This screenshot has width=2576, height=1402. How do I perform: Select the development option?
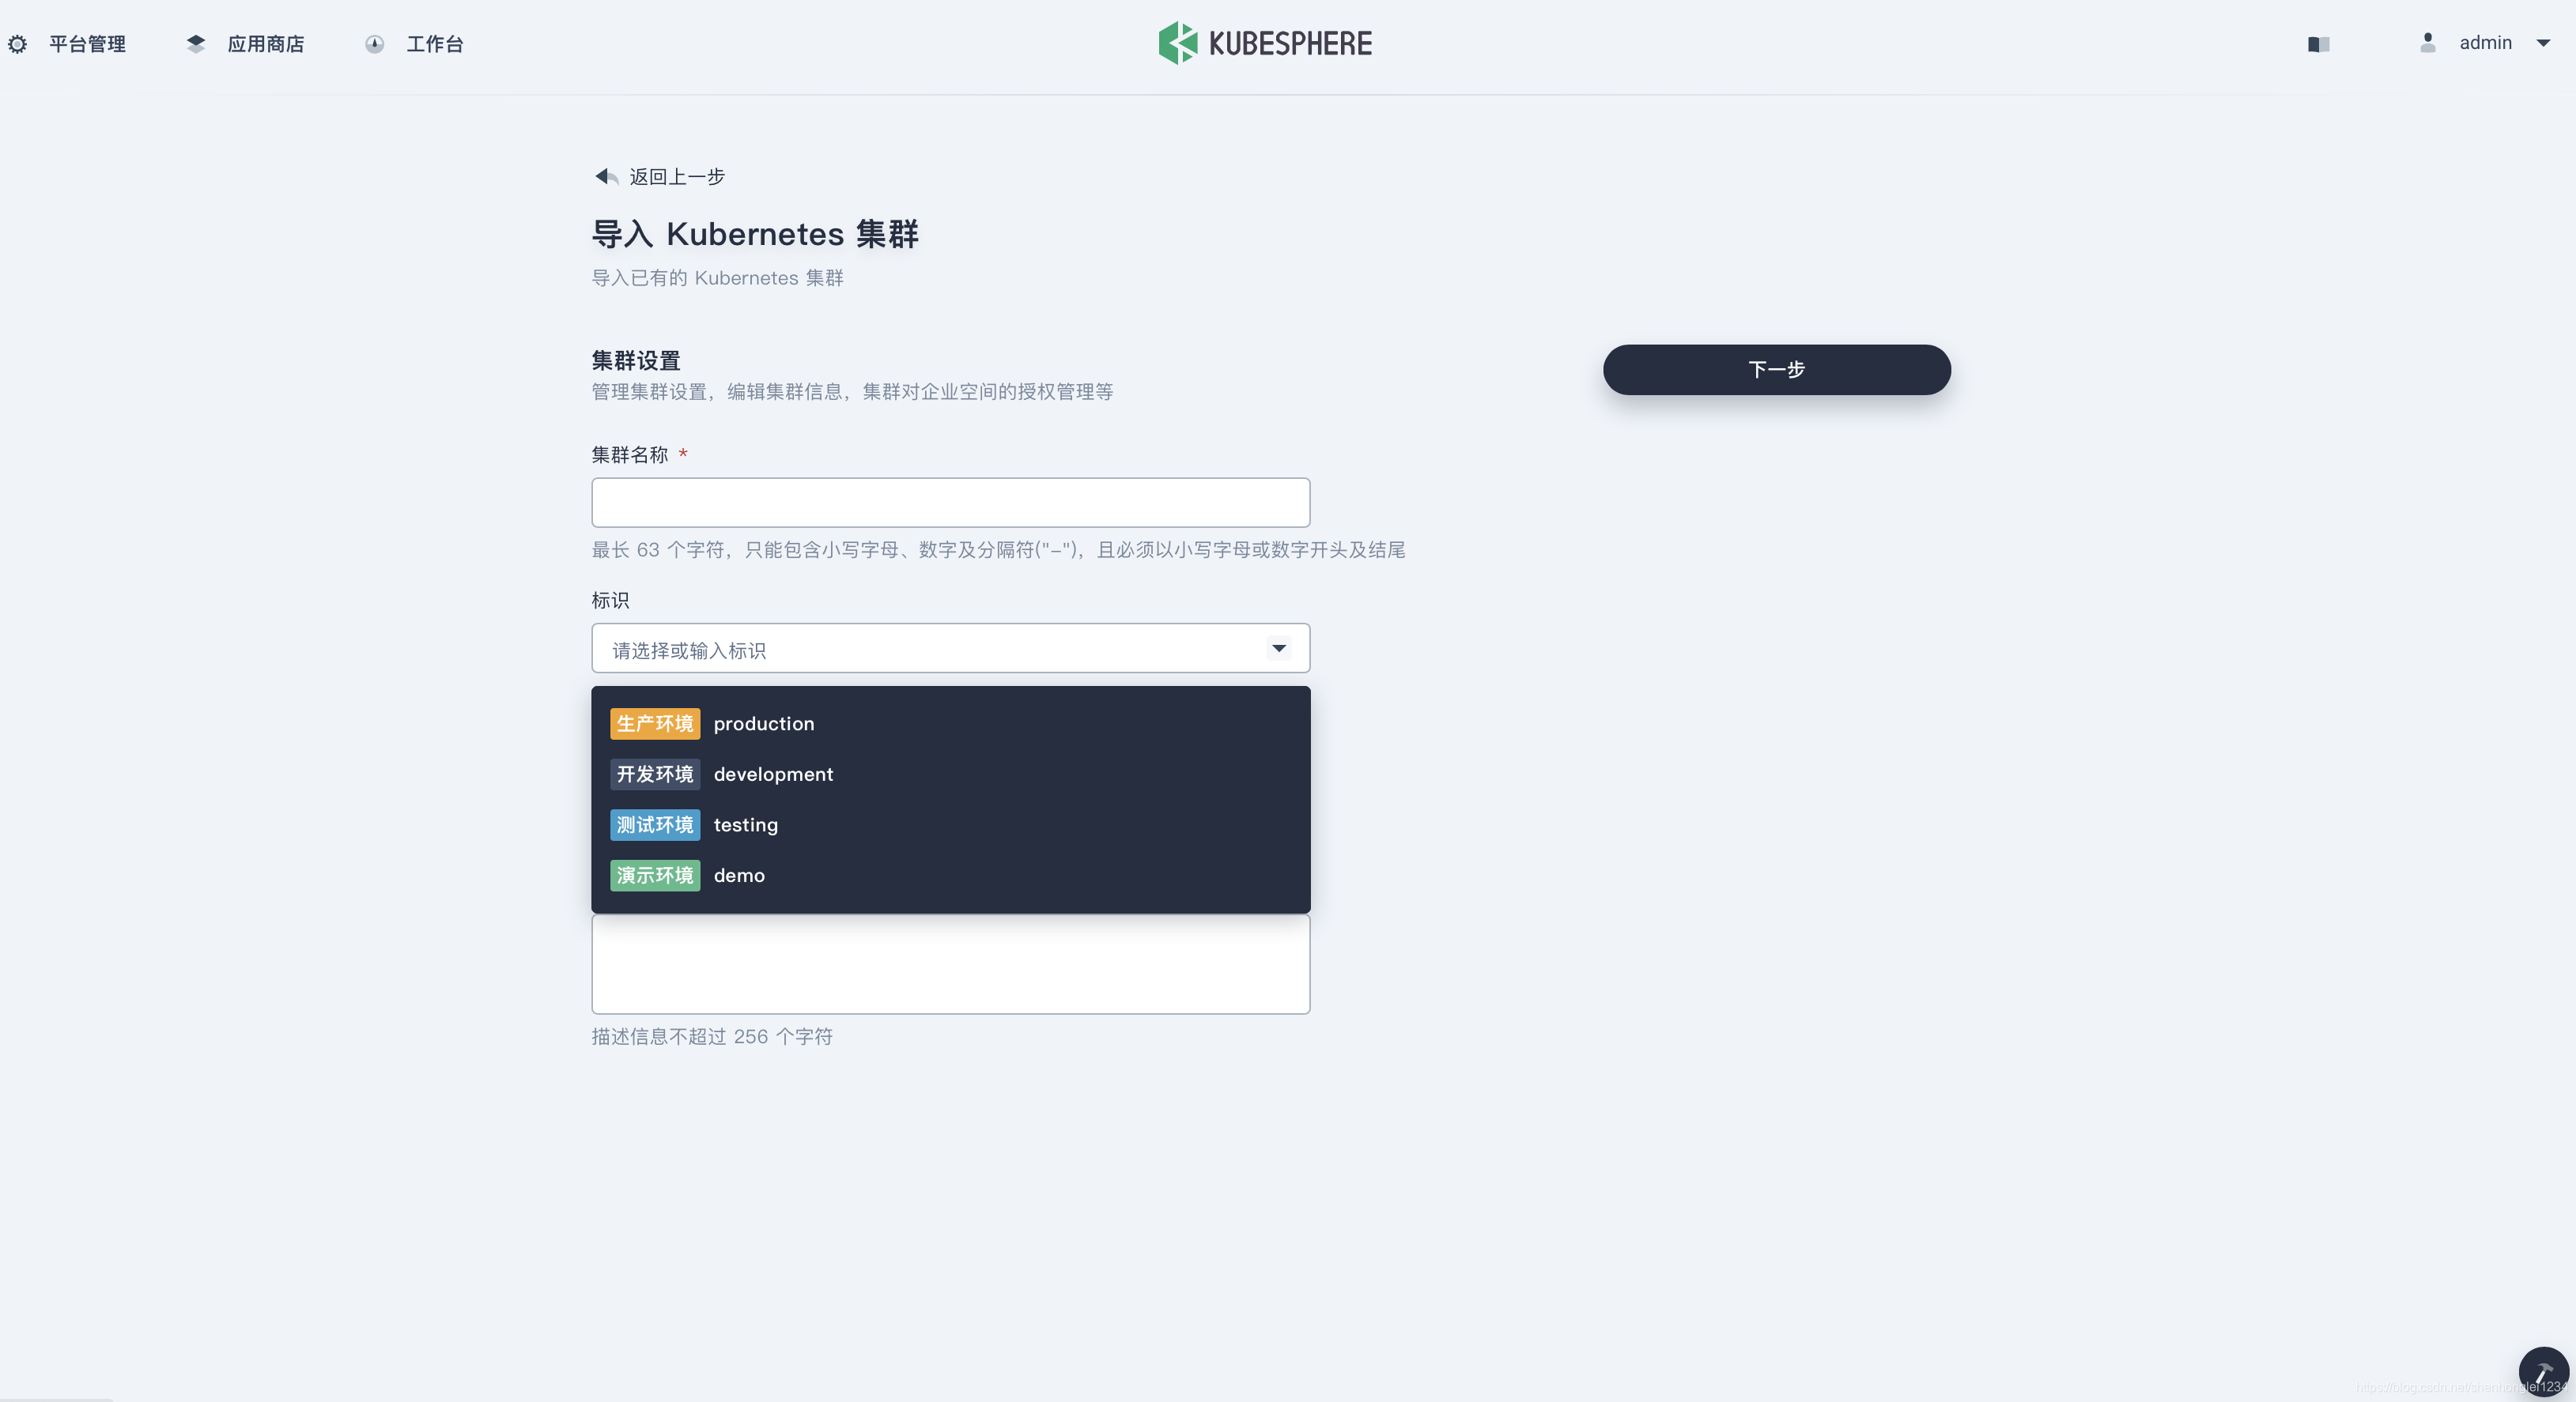pos(773,774)
